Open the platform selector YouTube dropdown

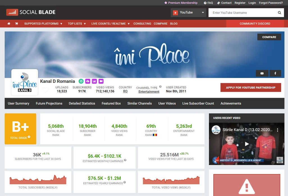coord(188,13)
